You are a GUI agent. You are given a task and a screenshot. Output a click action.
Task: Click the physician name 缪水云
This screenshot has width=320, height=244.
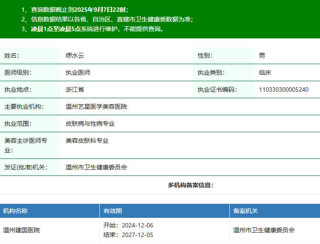pyautogui.click(x=74, y=55)
